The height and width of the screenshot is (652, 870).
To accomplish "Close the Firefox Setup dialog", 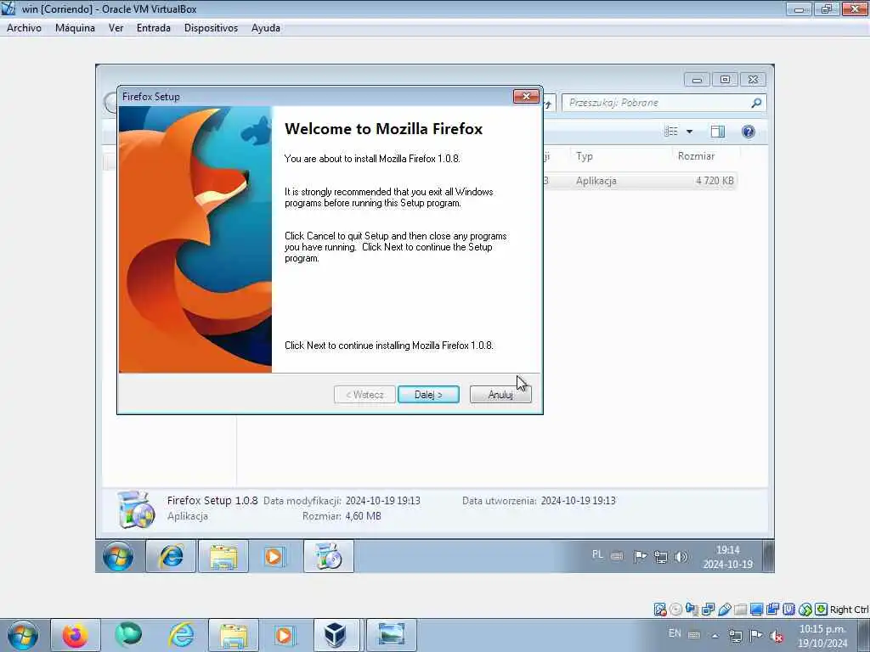I will 526,97.
